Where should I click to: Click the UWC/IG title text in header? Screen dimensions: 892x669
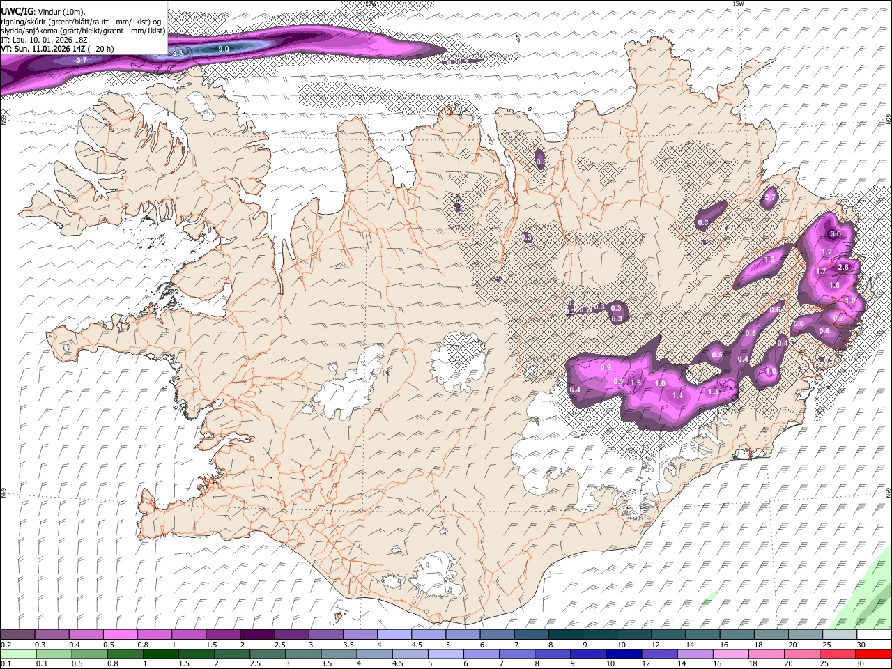click(x=17, y=12)
